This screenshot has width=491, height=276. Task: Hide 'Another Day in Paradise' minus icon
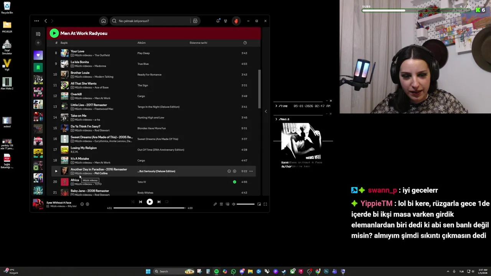(229, 171)
